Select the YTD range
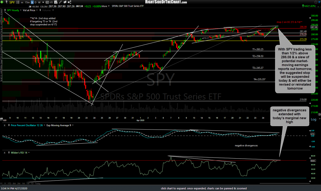 click(x=9, y=183)
